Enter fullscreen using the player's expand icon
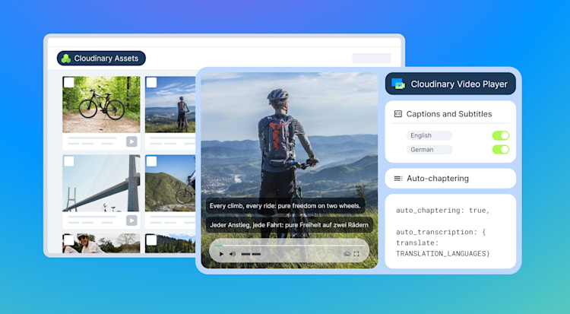The width and height of the screenshot is (570, 314). point(356,254)
